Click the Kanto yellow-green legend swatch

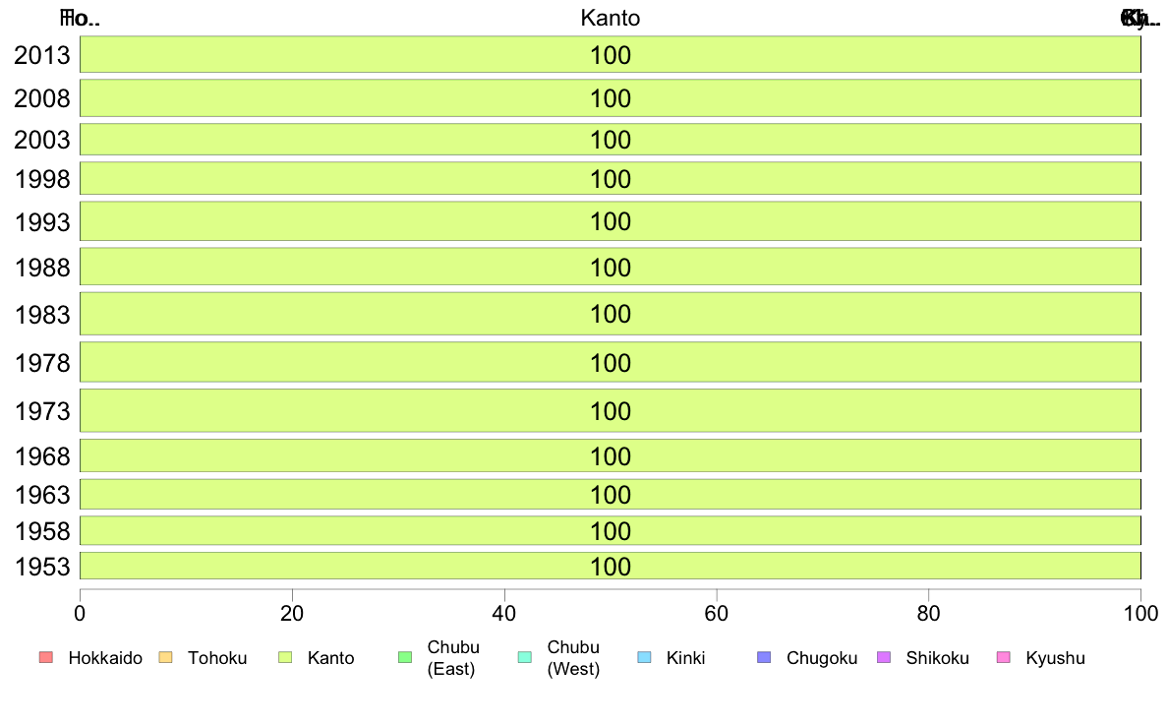click(x=284, y=657)
